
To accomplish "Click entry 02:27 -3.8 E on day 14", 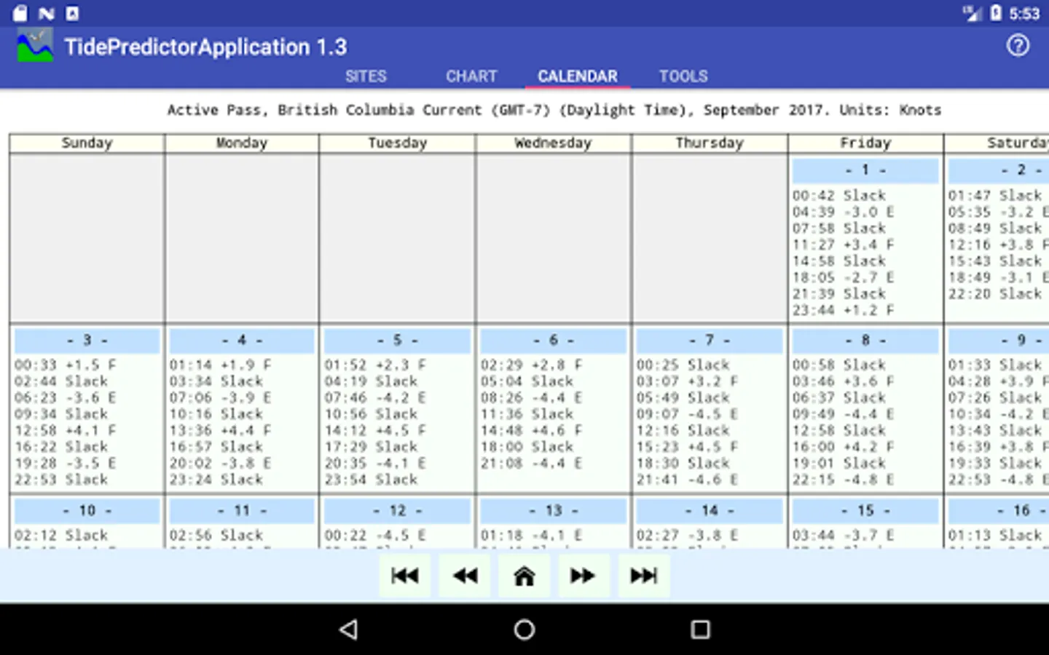I will tap(688, 535).
